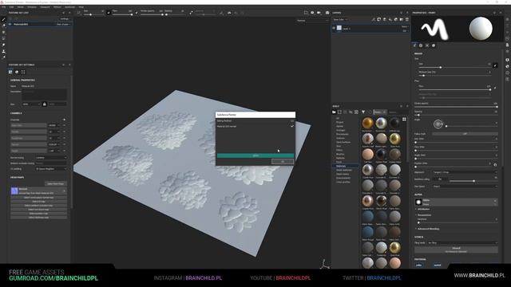Open the Window menu
Screen dimensions: 511x287
pos(32,7)
